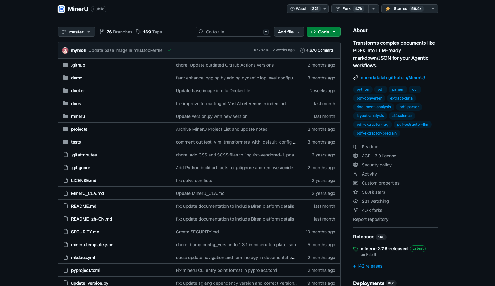Viewport: 495px width, 286px height.
Task: Open the Deployments section heading
Action: pyautogui.click(x=369, y=283)
